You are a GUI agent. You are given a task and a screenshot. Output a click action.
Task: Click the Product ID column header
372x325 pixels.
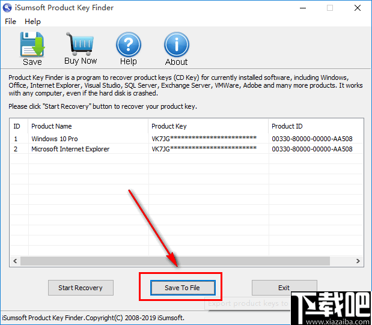(x=316, y=126)
